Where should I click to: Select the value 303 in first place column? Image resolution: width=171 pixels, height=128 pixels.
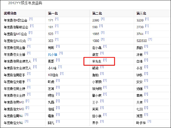(x=51, y=41)
